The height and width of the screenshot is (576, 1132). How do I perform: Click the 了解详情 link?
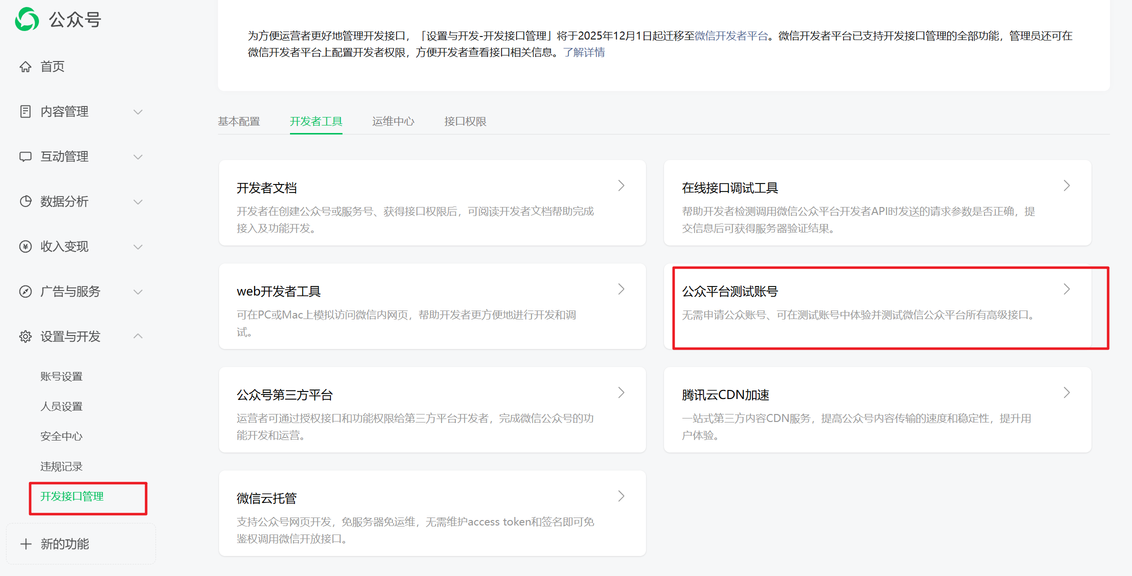[x=584, y=52]
